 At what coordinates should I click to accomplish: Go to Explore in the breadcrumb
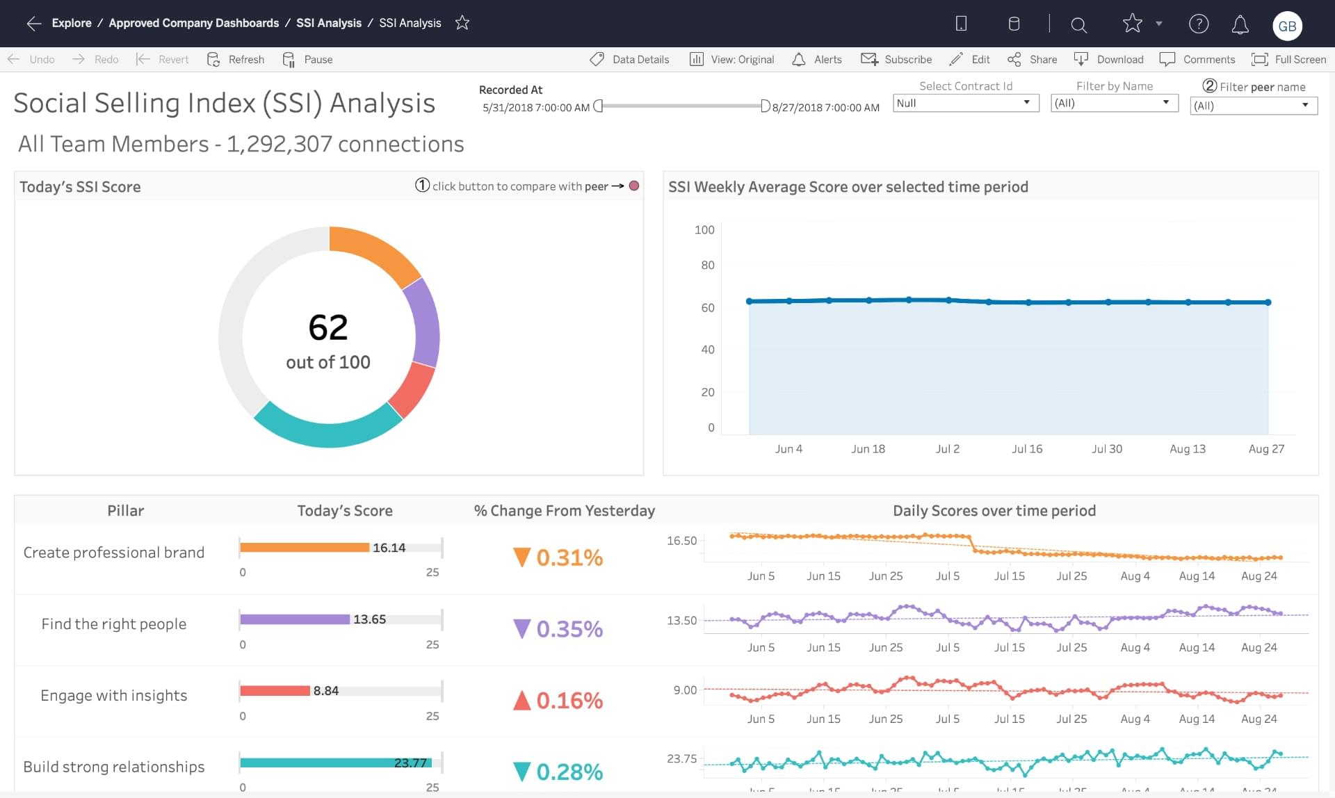pos(72,23)
